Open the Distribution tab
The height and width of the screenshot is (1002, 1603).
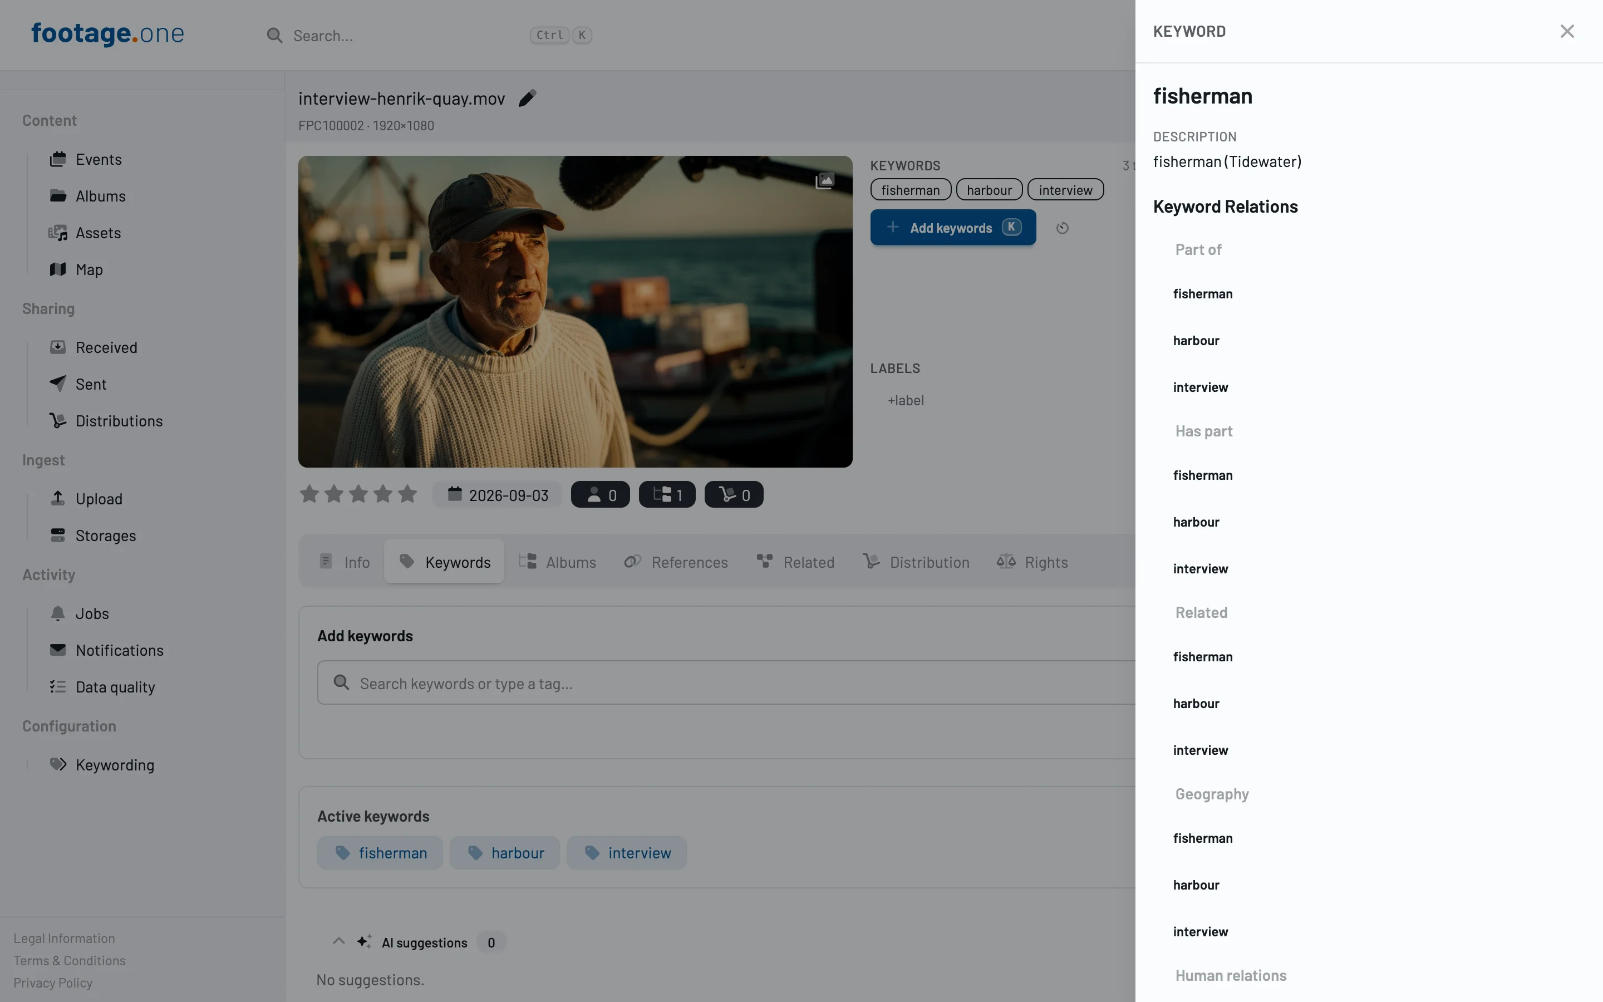tap(916, 562)
